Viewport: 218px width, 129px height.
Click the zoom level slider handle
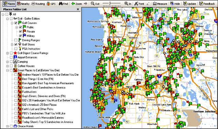coord(110,3)
